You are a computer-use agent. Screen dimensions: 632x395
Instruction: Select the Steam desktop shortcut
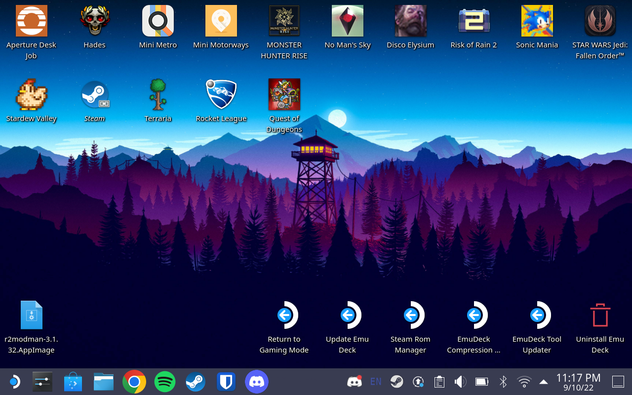pyautogui.click(x=95, y=94)
